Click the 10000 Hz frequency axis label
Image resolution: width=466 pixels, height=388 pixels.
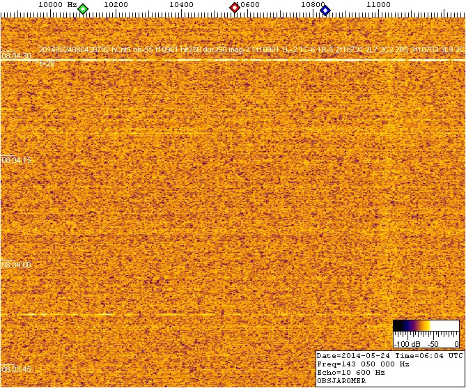[57, 4]
